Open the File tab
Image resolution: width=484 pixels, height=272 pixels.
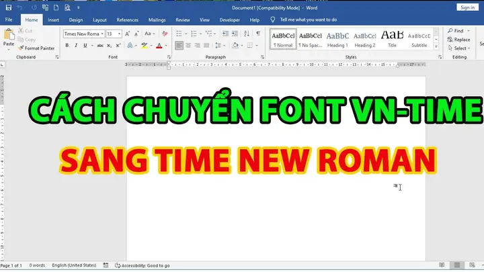coord(9,19)
